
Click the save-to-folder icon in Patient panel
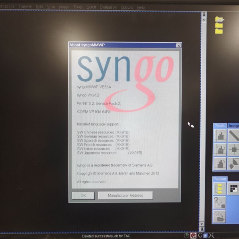click(219, 216)
